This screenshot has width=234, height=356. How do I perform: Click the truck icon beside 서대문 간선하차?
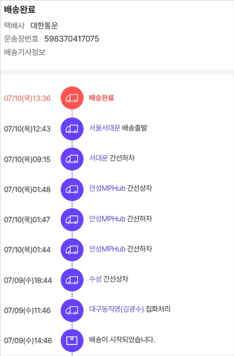pos(72,159)
